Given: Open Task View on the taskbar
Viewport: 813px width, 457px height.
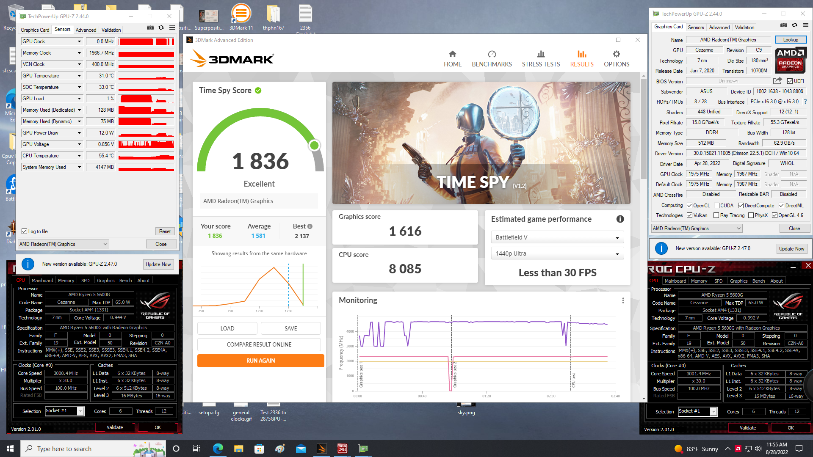Looking at the screenshot, I should [196, 449].
